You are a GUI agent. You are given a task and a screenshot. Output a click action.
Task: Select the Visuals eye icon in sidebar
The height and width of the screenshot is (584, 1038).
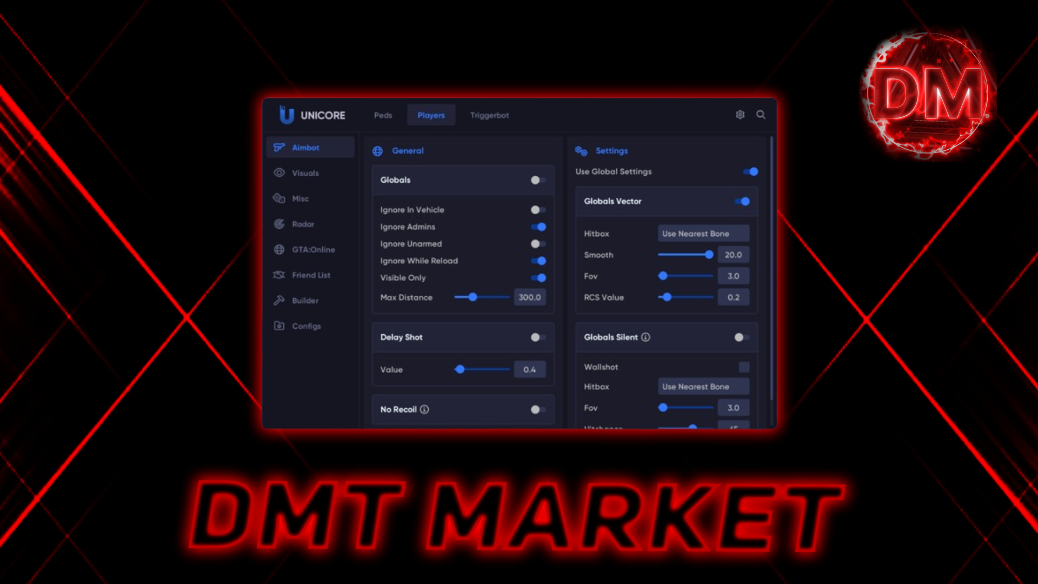(279, 173)
